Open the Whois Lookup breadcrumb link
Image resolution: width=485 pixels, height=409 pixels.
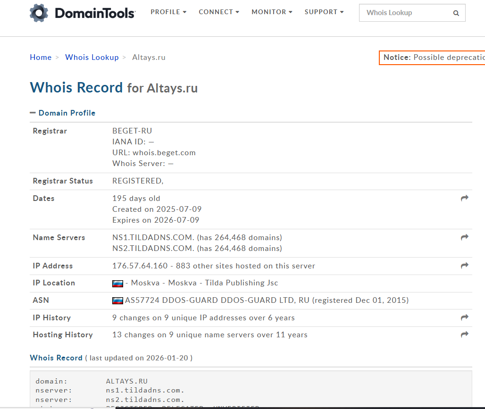point(92,57)
